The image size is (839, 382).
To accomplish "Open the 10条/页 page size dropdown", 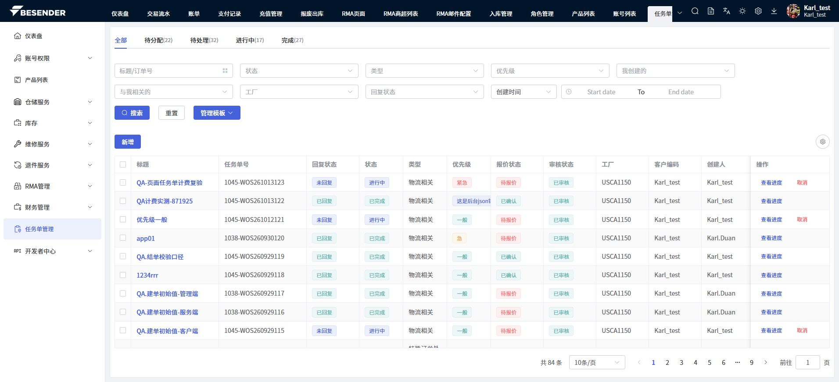I will (x=597, y=362).
